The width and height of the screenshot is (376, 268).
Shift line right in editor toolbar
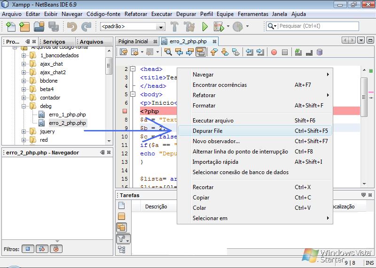[x=260, y=52]
